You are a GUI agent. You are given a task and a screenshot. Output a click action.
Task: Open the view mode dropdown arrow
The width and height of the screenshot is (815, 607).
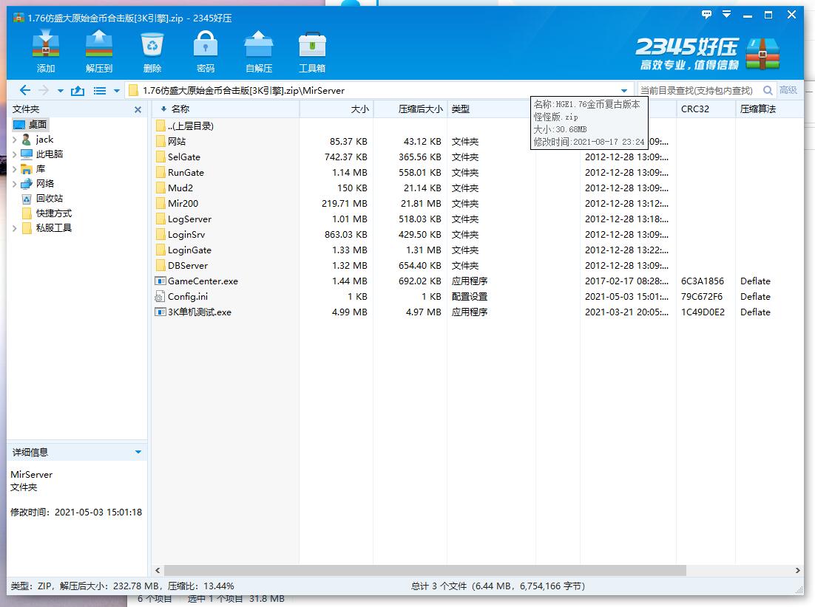pyautogui.click(x=116, y=91)
